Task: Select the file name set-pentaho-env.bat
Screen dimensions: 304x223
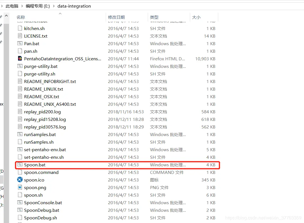Action: click(x=45, y=150)
